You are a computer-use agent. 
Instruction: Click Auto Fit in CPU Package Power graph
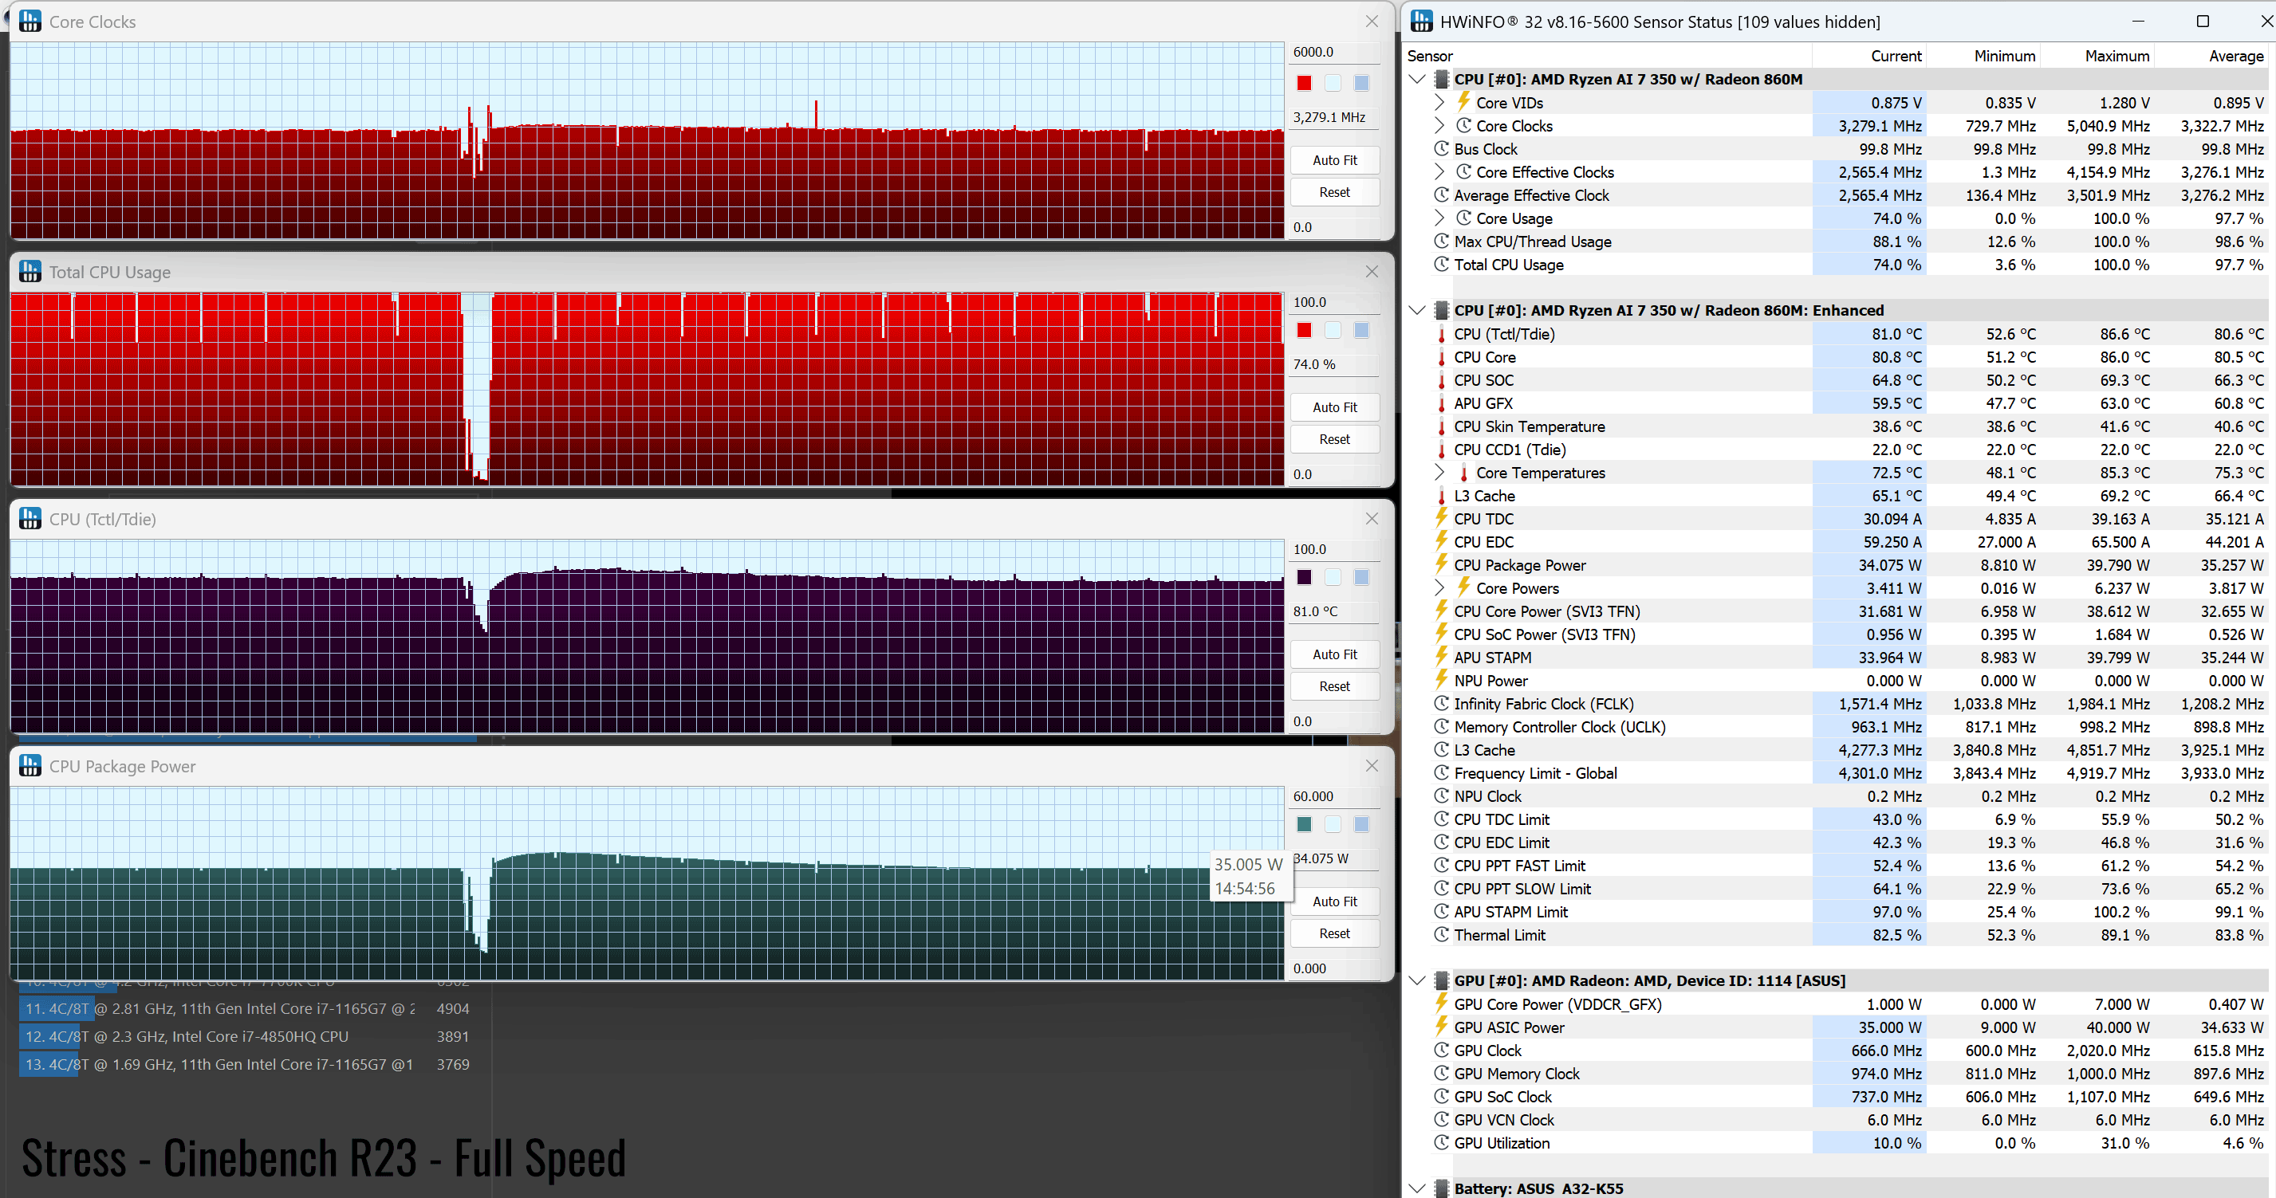pyautogui.click(x=1334, y=901)
